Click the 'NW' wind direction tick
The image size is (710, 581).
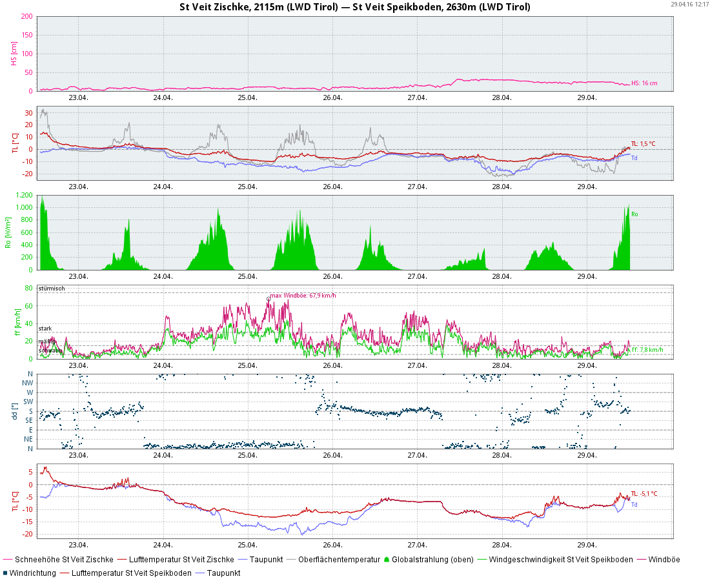(x=28, y=383)
